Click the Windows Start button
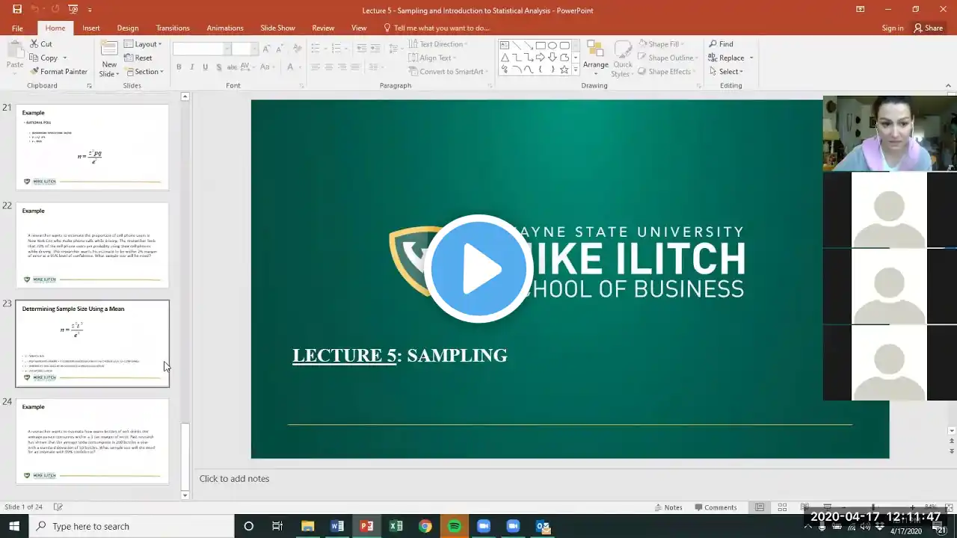957x538 pixels. click(13, 526)
